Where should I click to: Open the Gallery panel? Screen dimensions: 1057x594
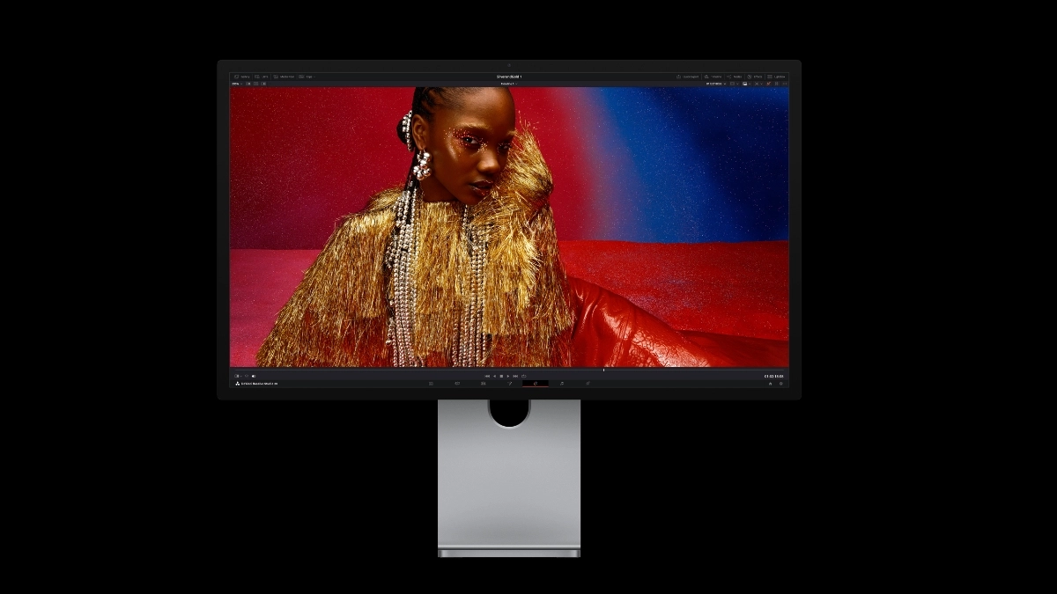pyautogui.click(x=244, y=76)
